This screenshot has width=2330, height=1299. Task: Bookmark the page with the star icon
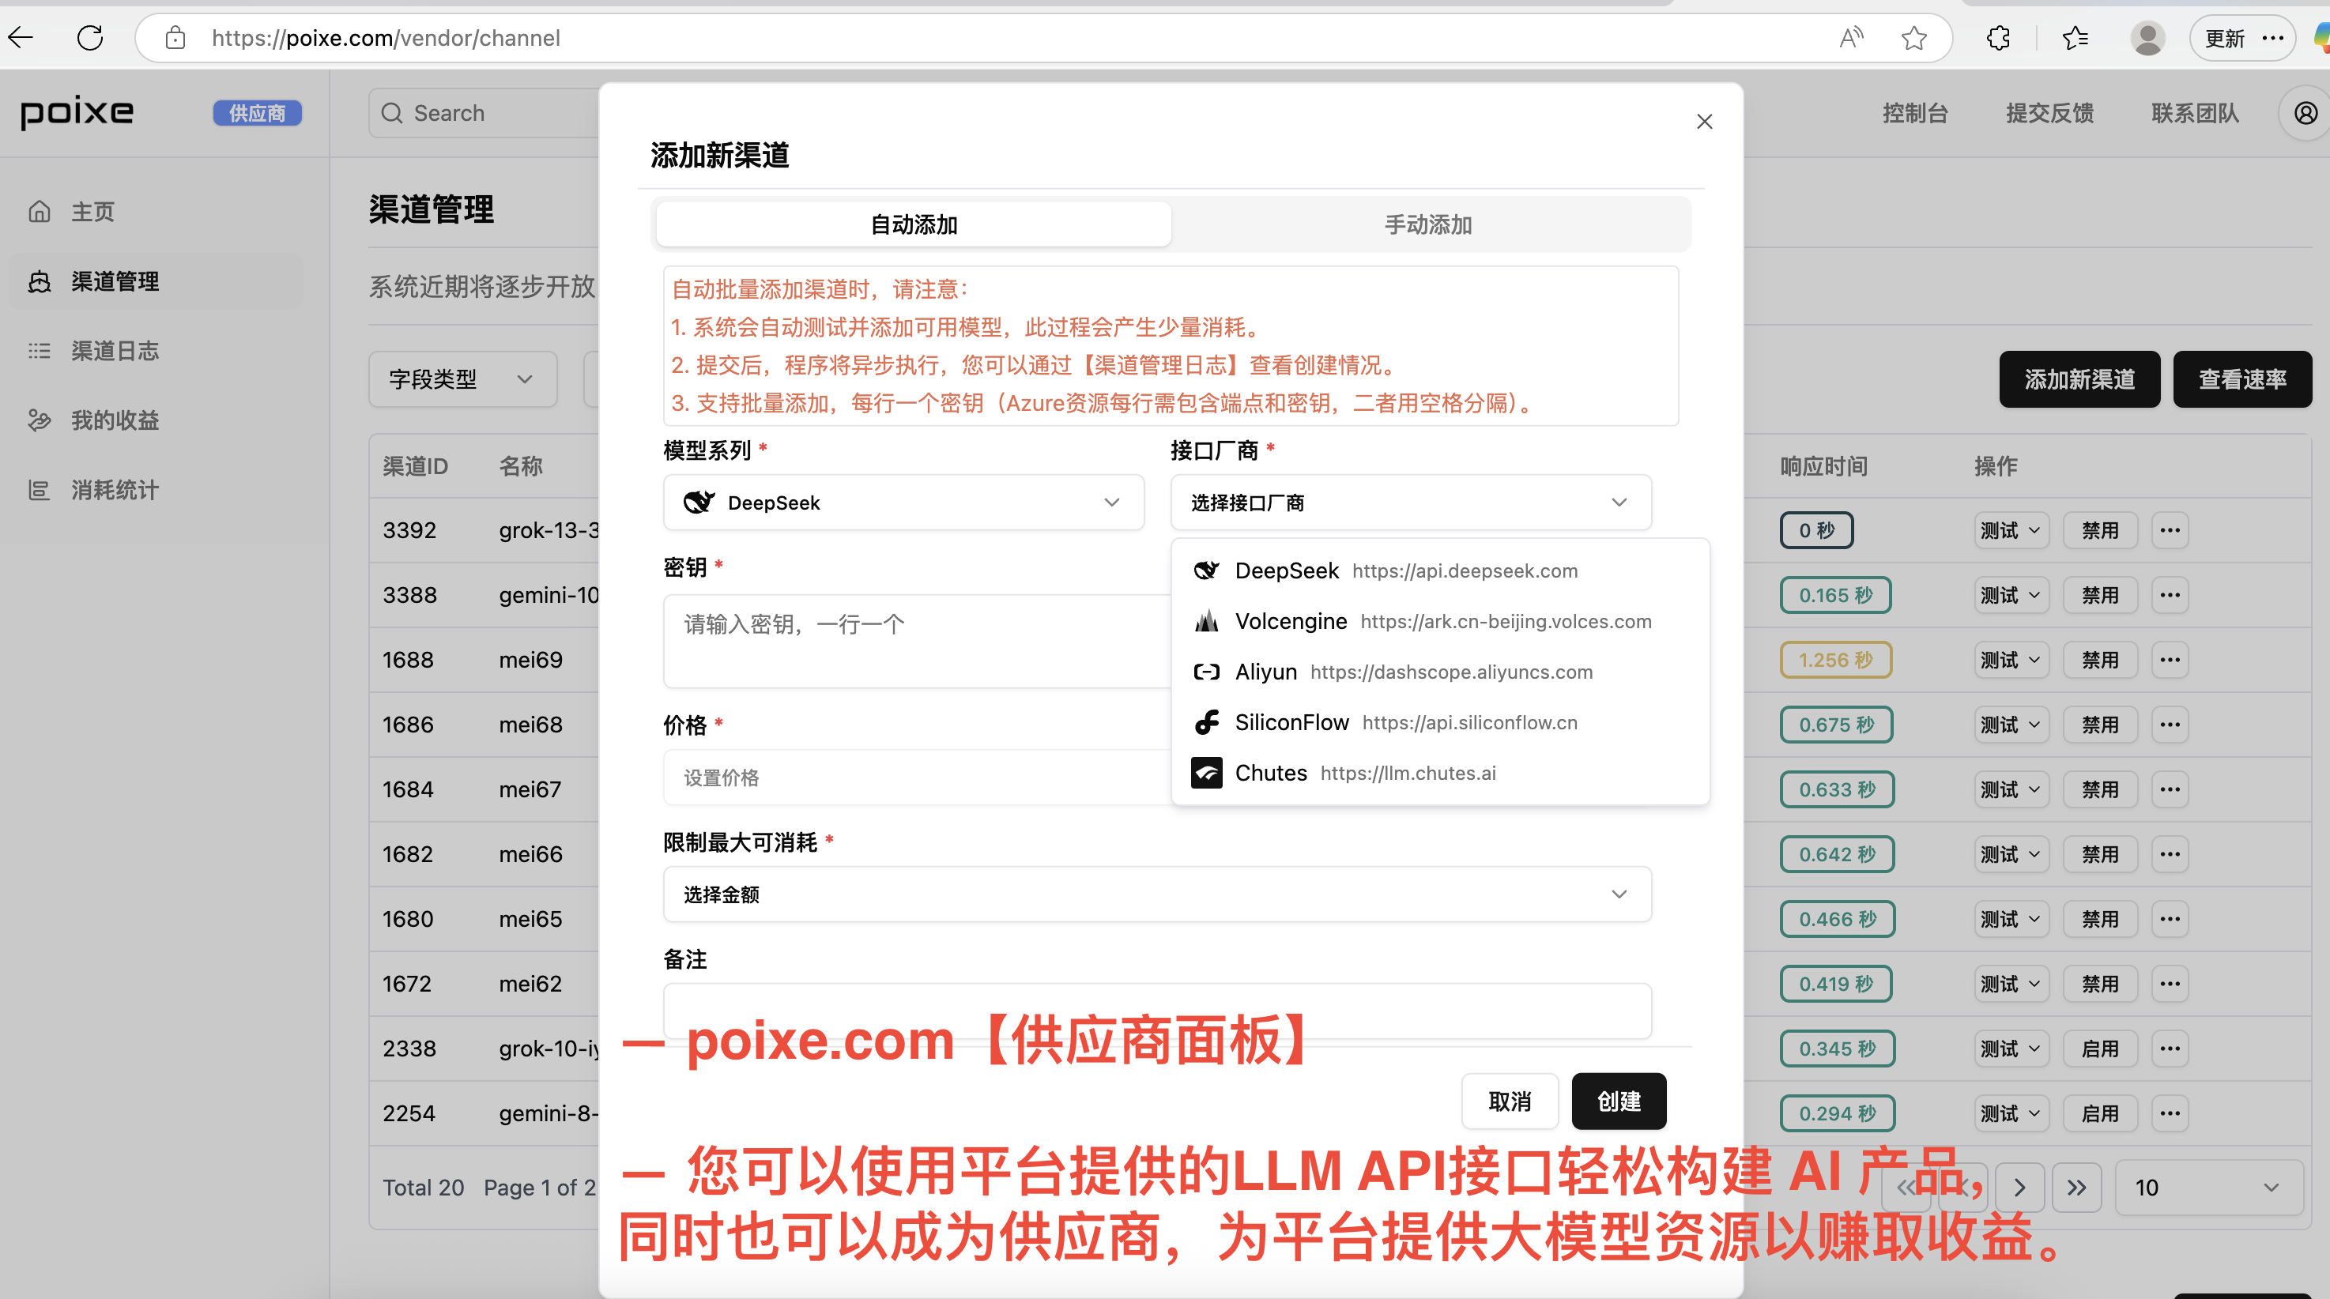click(x=1914, y=38)
